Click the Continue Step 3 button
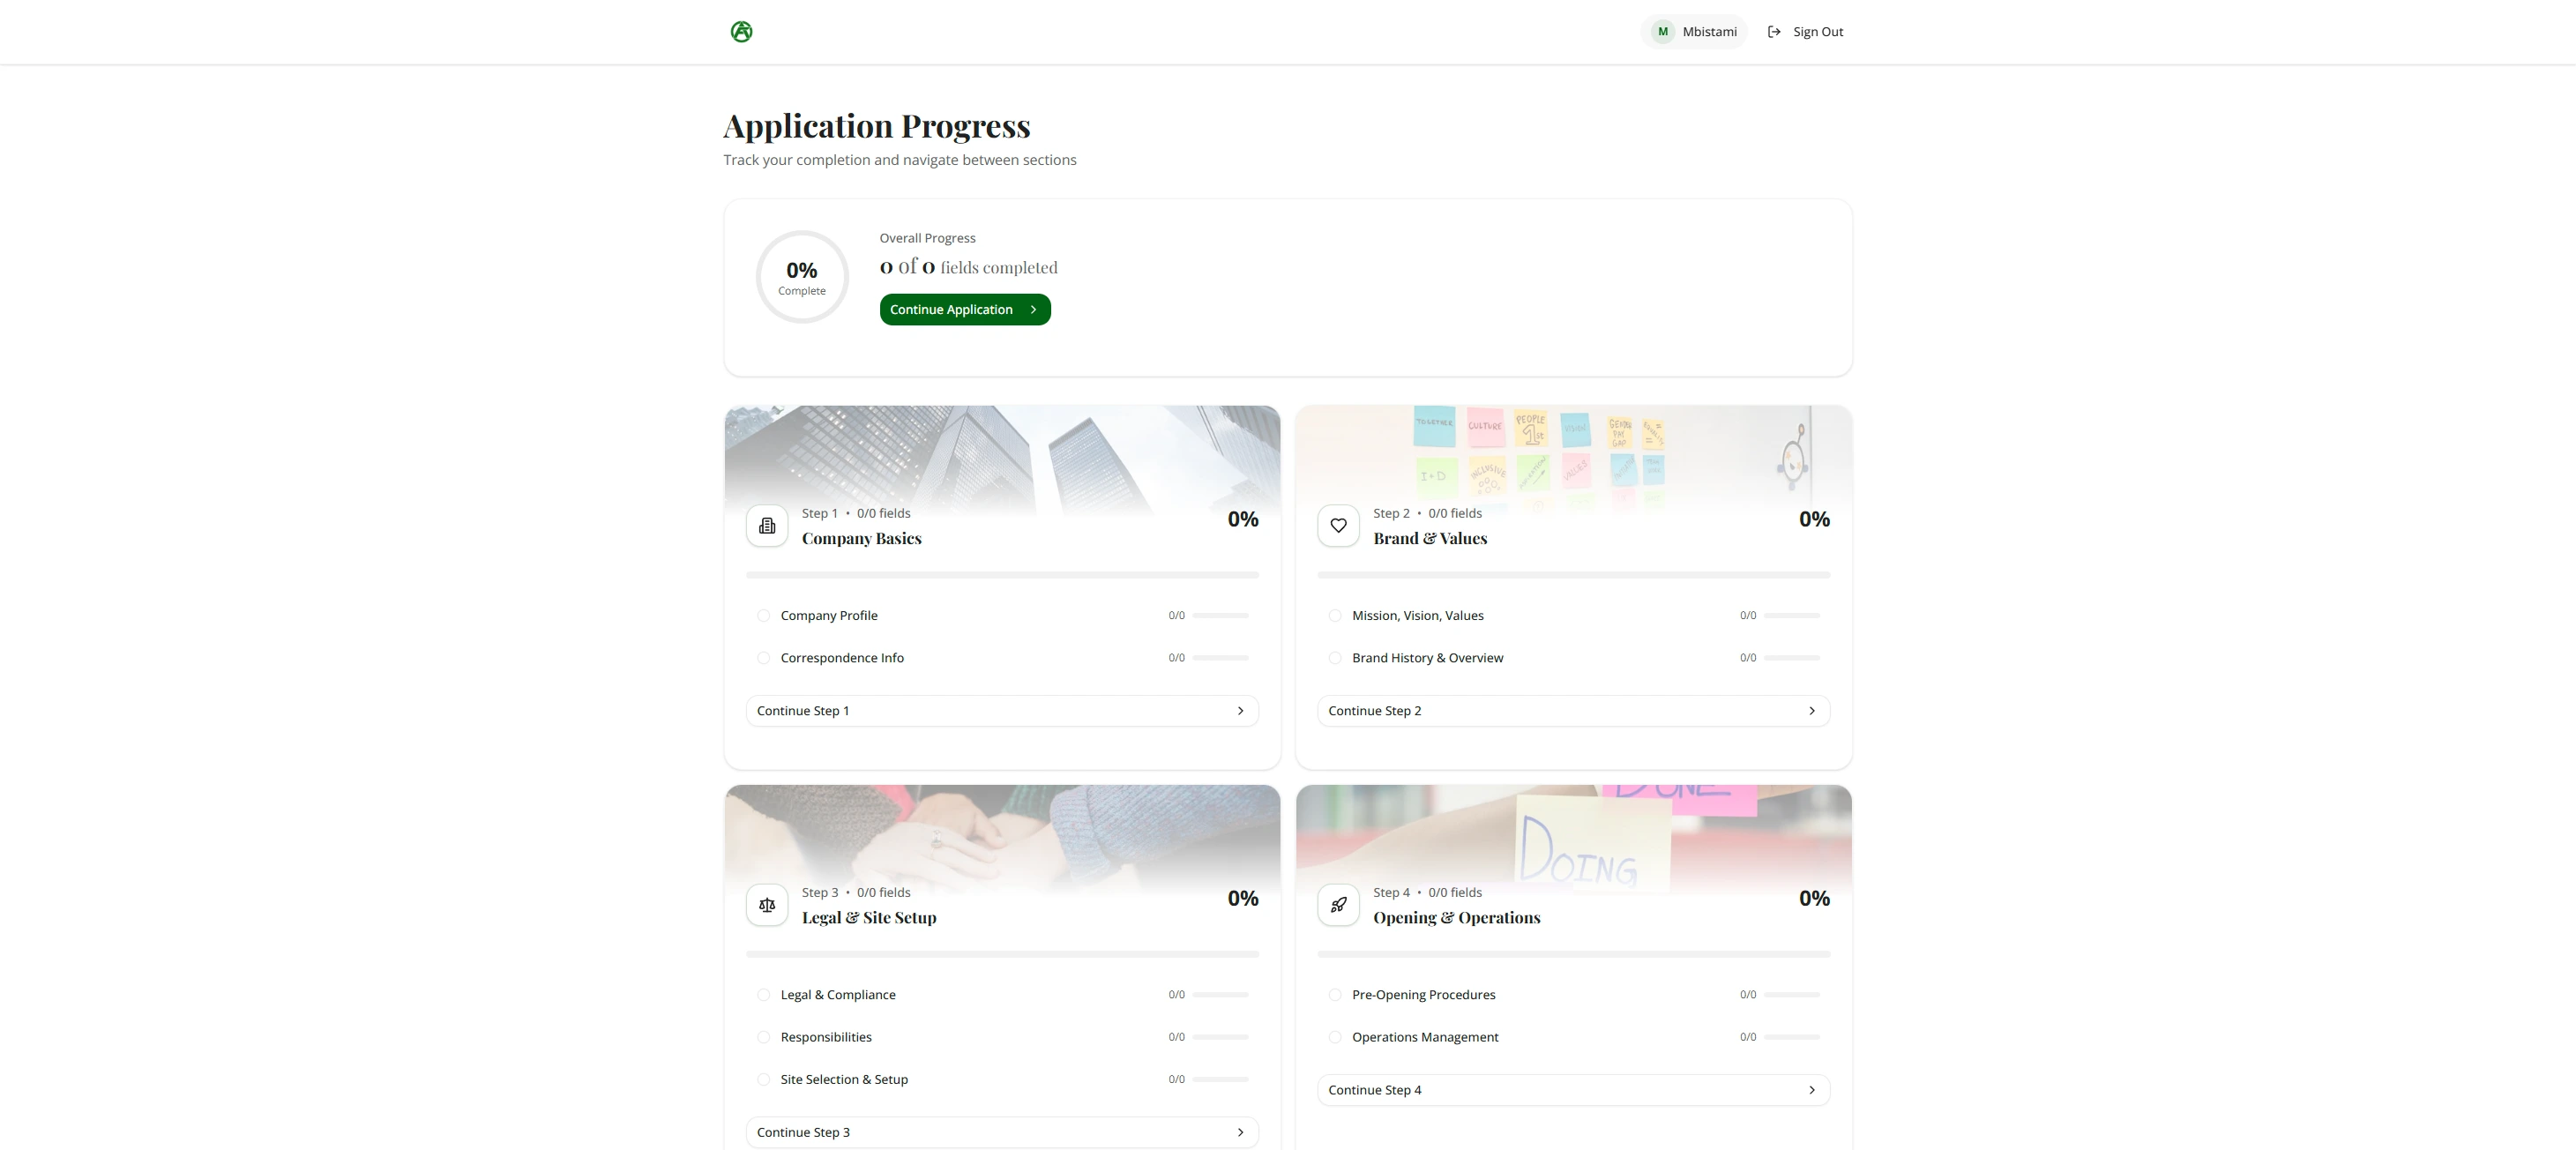This screenshot has height=1150, width=2576. click(x=1001, y=1133)
